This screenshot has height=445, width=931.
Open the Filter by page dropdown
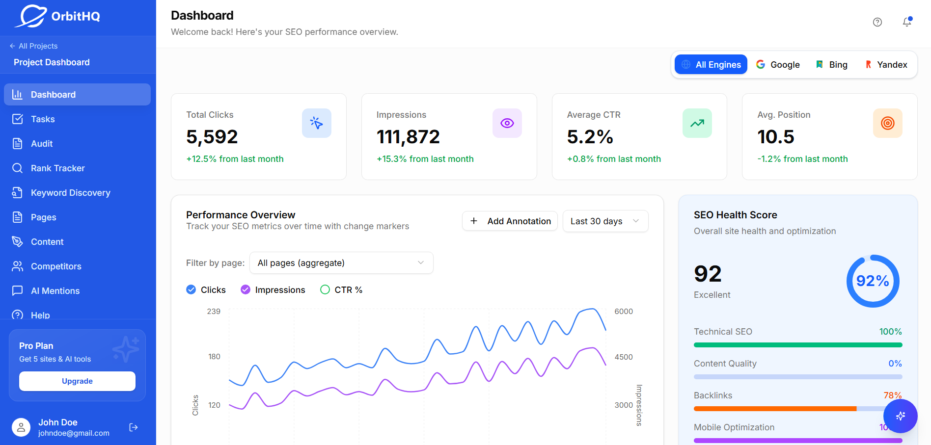341,262
